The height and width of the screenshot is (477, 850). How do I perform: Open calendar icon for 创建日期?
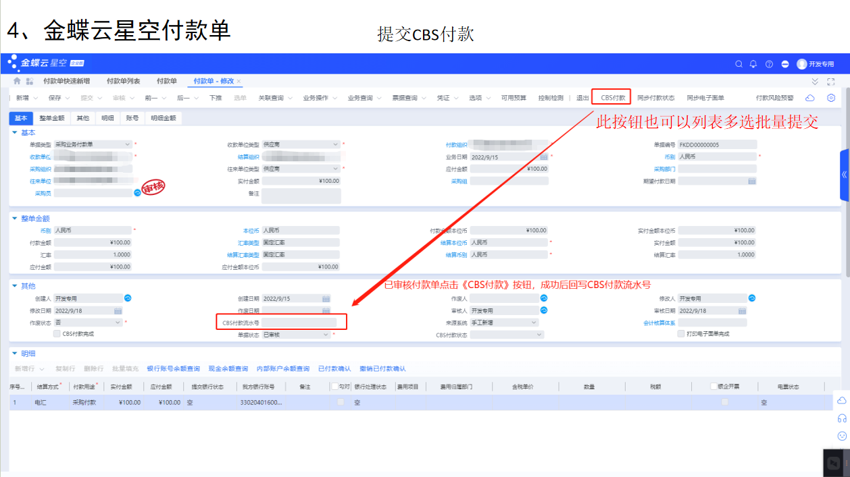(326, 298)
